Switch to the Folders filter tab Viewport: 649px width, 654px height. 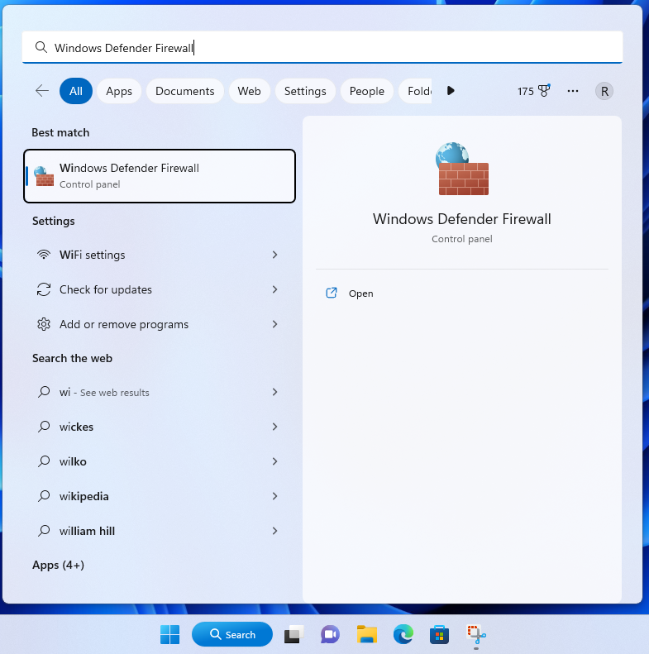tap(415, 91)
